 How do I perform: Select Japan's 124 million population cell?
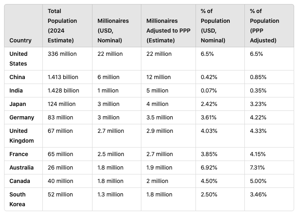[x=62, y=104]
